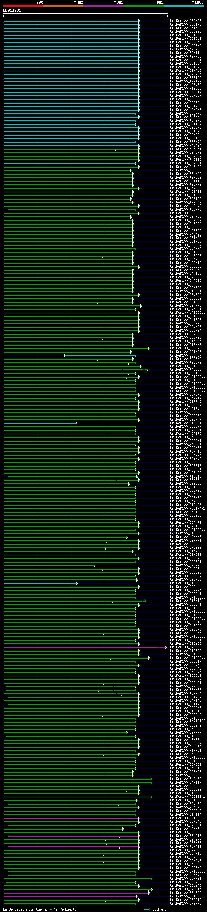Select hit label UniRef100_P48495
Viewport: 207px width, 912px height.
point(186,74)
